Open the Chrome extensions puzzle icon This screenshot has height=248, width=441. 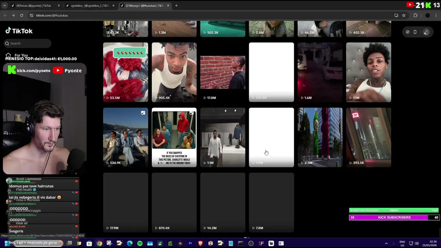415,15
